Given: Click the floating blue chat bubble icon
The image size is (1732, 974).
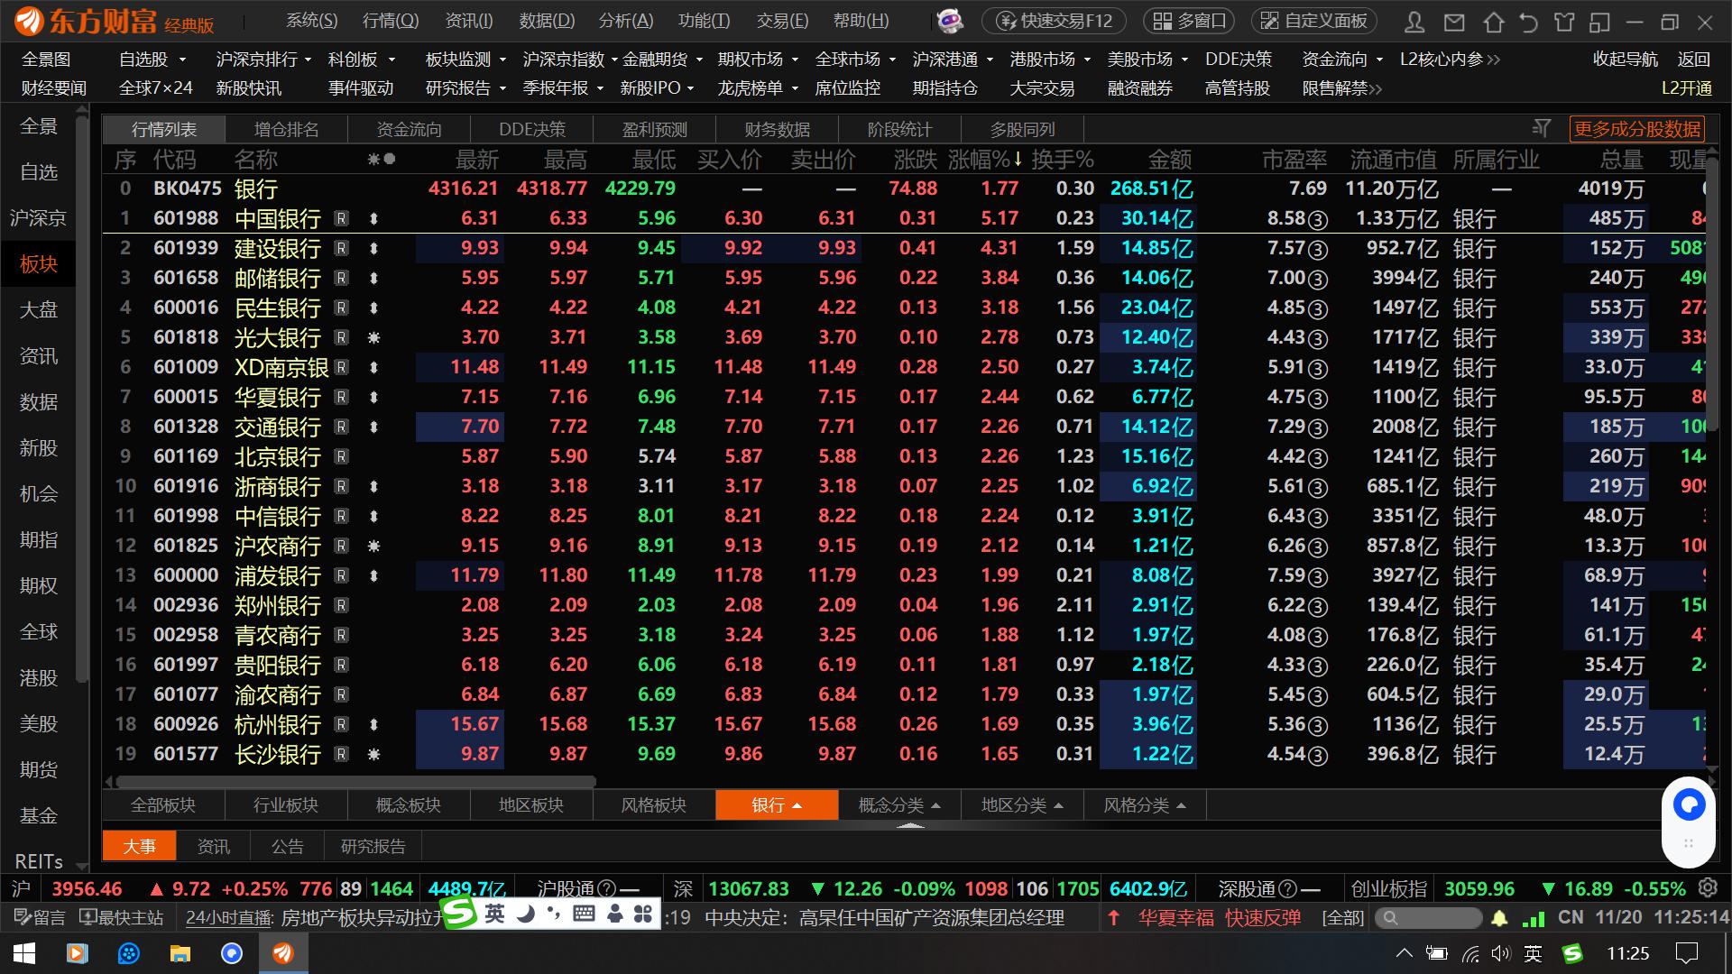Looking at the screenshot, I should coord(1689,804).
